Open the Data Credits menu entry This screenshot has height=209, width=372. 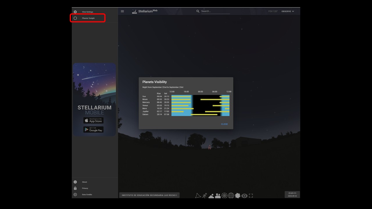[x=95, y=194]
